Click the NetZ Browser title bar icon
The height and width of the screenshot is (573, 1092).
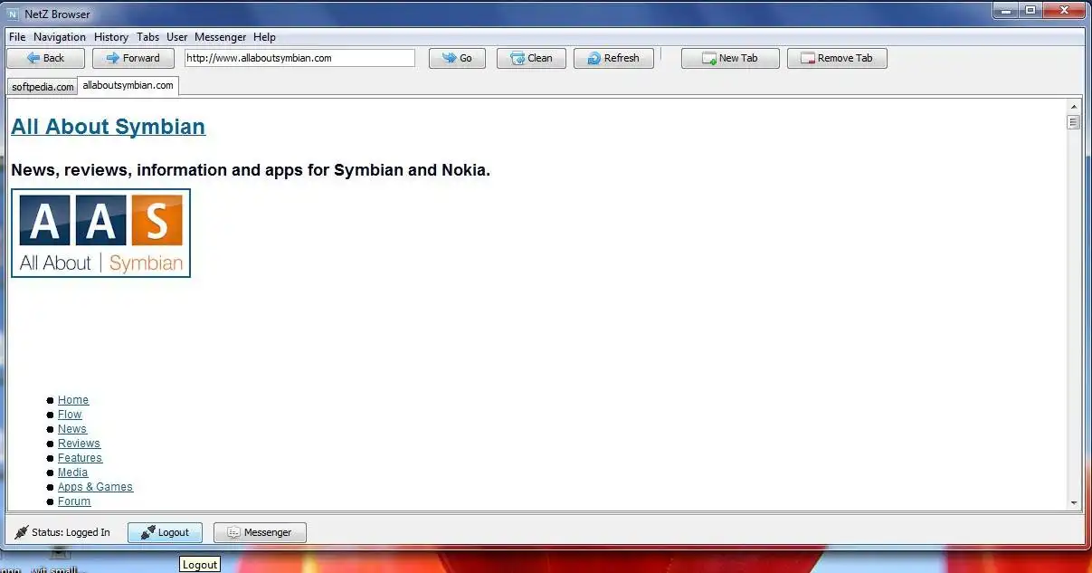tap(13, 14)
